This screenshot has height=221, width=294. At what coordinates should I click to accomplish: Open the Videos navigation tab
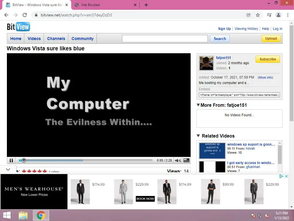tap(34, 39)
